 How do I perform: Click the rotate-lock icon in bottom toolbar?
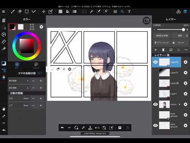[104, 128]
